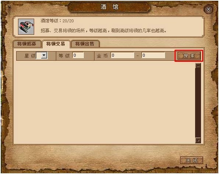Click the 星级 filter label

(x=30, y=56)
